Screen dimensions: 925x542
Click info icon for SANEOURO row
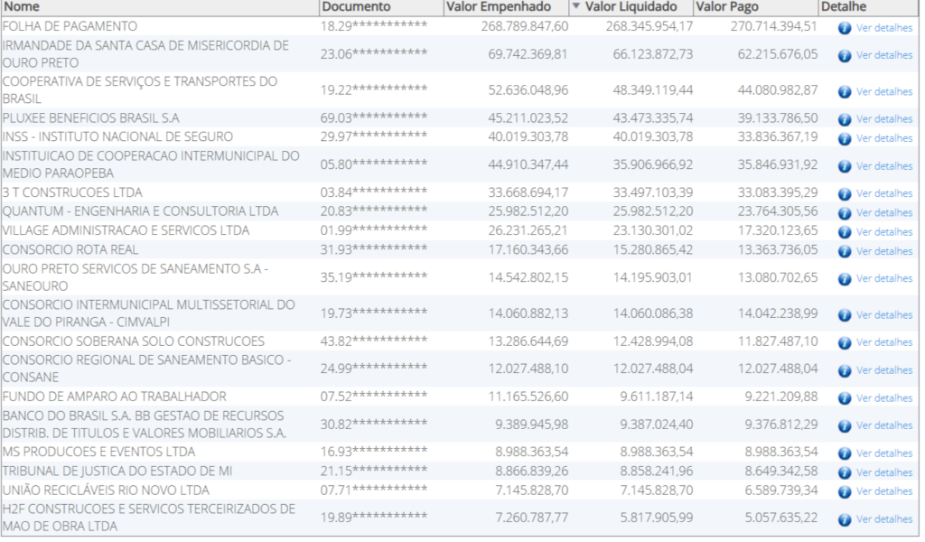tap(845, 279)
